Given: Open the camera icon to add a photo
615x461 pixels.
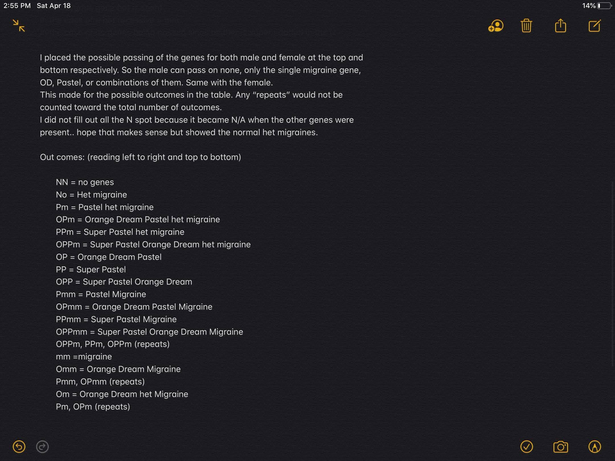Looking at the screenshot, I should pyautogui.click(x=561, y=446).
